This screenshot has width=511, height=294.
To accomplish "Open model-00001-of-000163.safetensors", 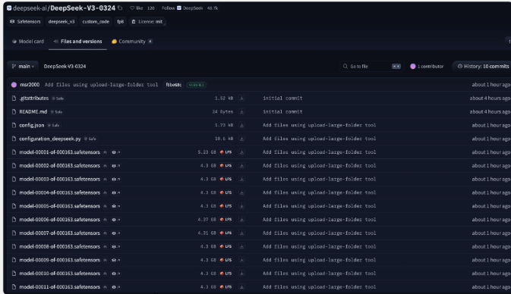I will tap(60, 152).
